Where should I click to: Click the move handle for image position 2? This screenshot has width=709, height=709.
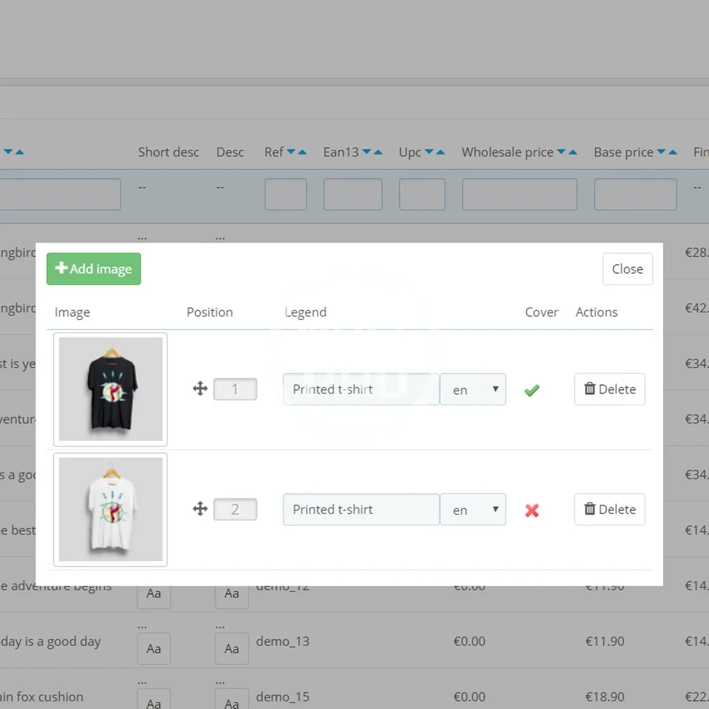(x=200, y=509)
